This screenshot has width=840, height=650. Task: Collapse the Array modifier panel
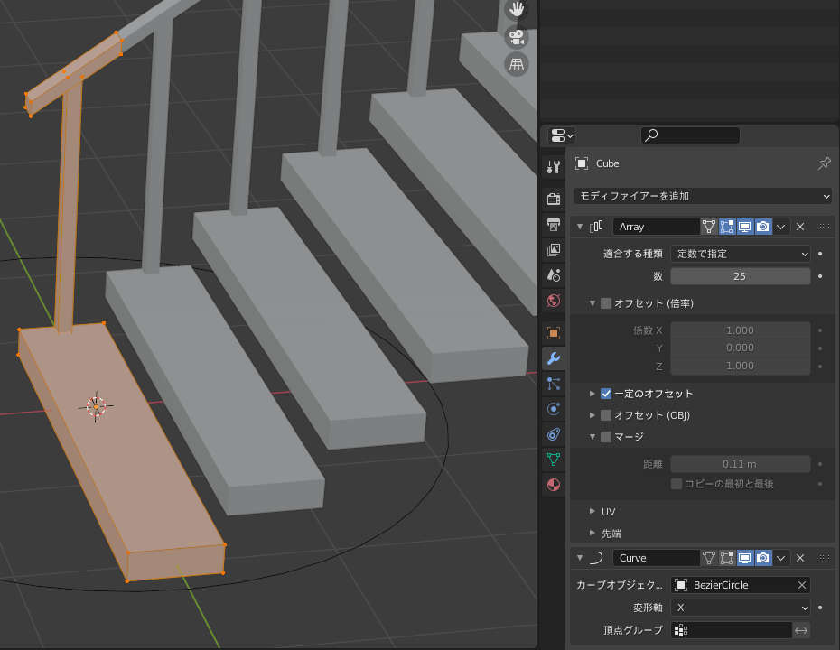pos(580,227)
